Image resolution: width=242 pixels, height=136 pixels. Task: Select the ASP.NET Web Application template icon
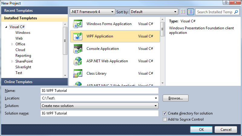point(78,61)
